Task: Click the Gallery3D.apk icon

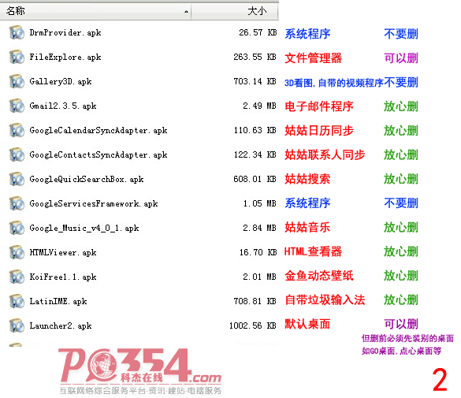Action: 17,81
